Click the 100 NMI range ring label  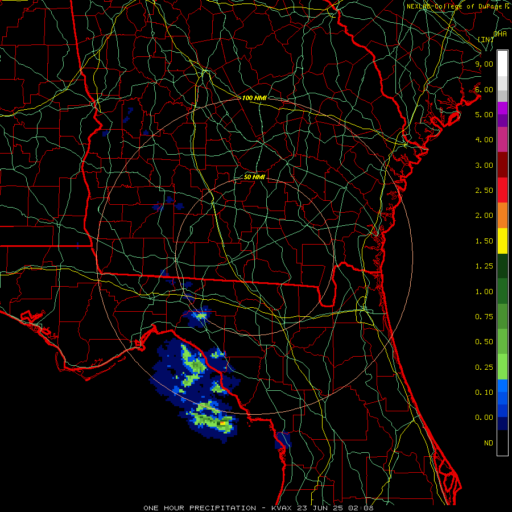[254, 98]
